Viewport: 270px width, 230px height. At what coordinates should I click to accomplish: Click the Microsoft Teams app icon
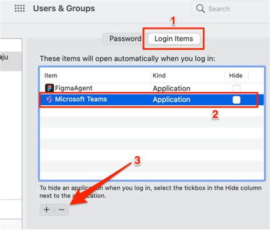(x=49, y=99)
